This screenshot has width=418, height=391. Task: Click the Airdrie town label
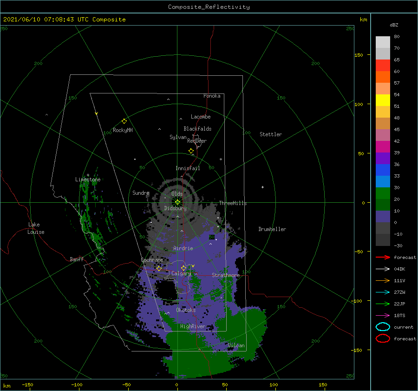pos(183,248)
